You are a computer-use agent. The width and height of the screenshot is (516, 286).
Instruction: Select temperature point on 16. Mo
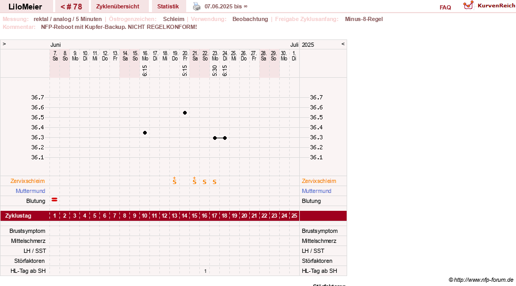145,133
